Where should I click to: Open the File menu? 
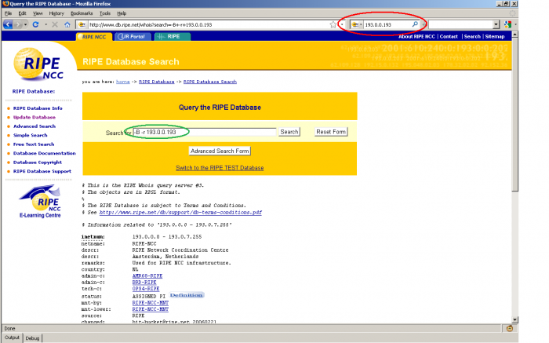pos(8,13)
